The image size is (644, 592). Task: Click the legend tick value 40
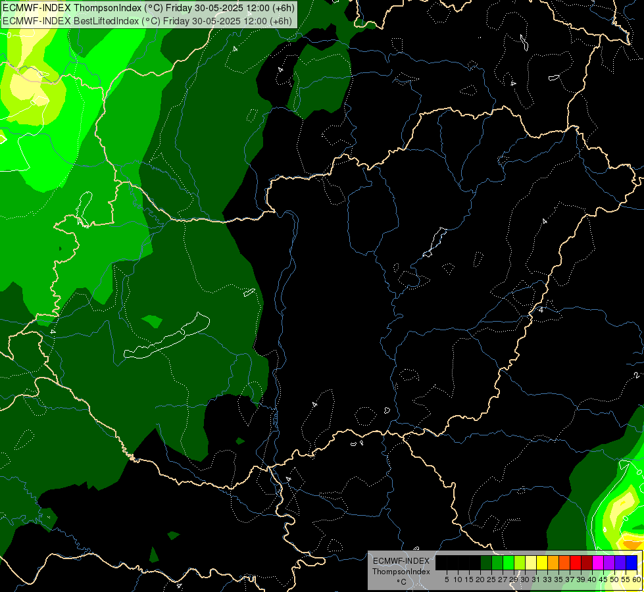(592, 580)
